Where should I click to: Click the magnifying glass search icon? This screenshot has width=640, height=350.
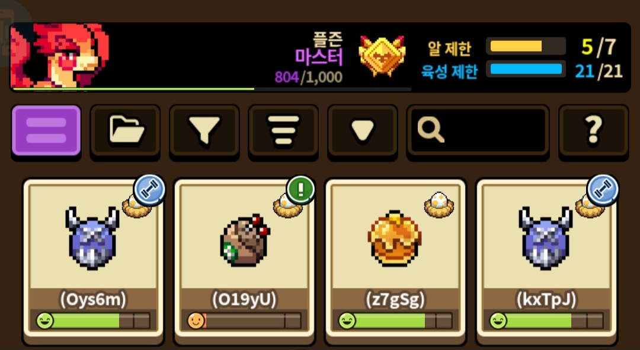pos(431,130)
